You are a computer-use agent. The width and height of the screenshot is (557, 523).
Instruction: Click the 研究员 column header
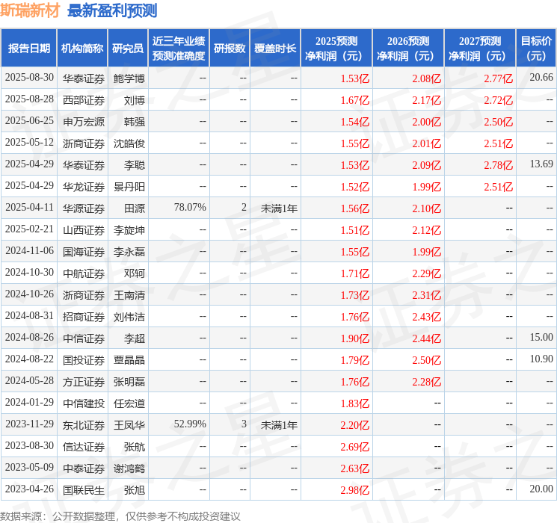(128, 49)
